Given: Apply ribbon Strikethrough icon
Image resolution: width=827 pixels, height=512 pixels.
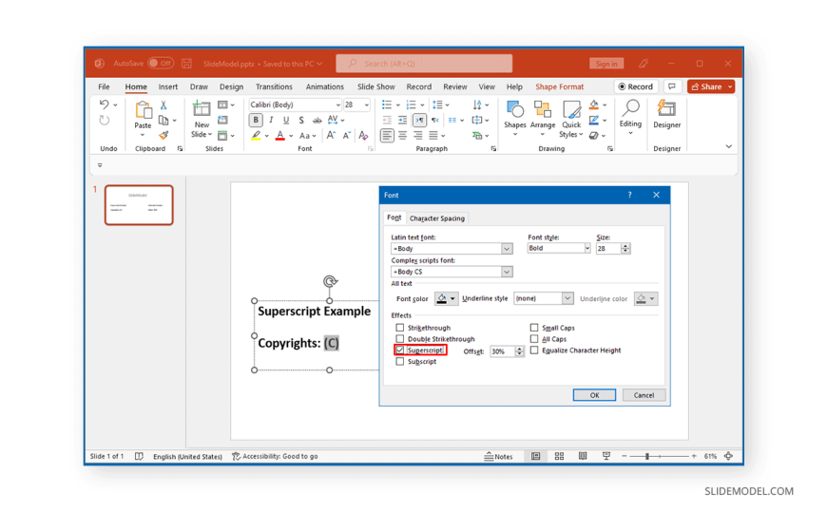Looking at the screenshot, I should (317, 121).
